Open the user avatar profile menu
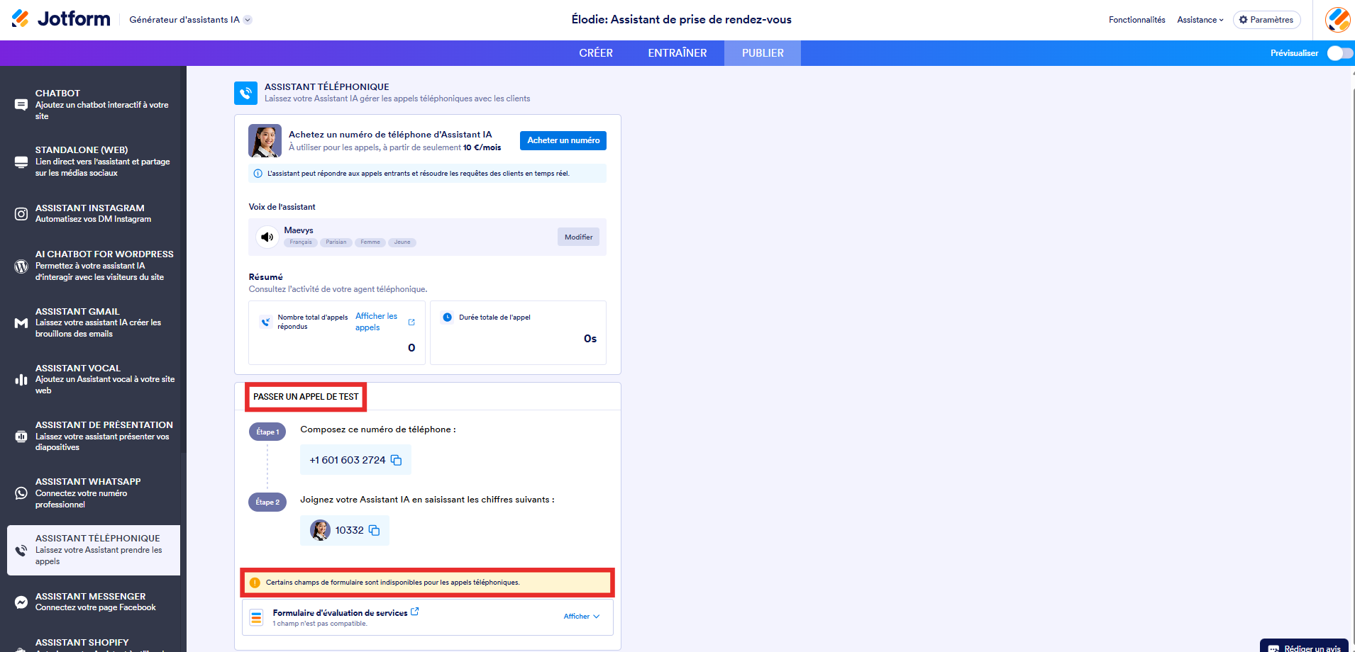The width and height of the screenshot is (1355, 652). pyautogui.click(x=1338, y=20)
